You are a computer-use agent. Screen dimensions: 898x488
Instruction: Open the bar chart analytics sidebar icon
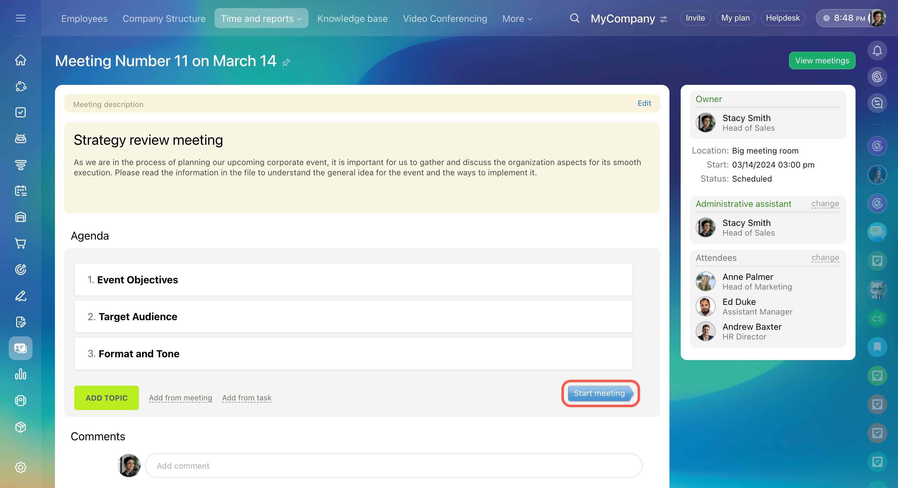click(x=21, y=374)
